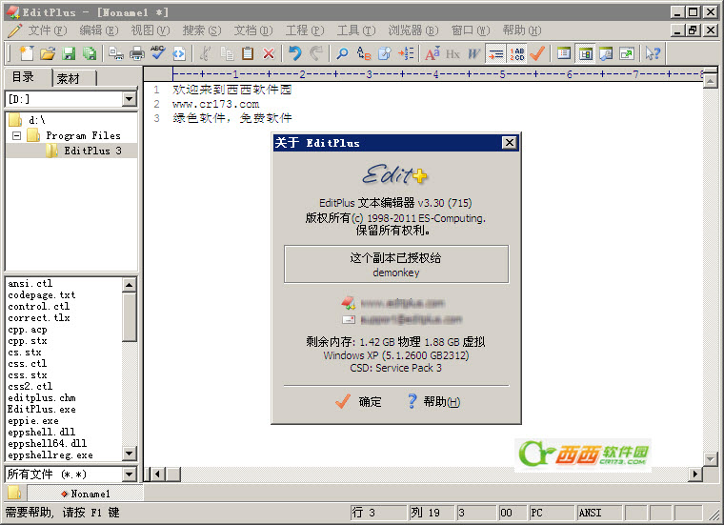The width and height of the screenshot is (724, 525).
Task: Open the 窗口(W) menu
Action: 471,30
